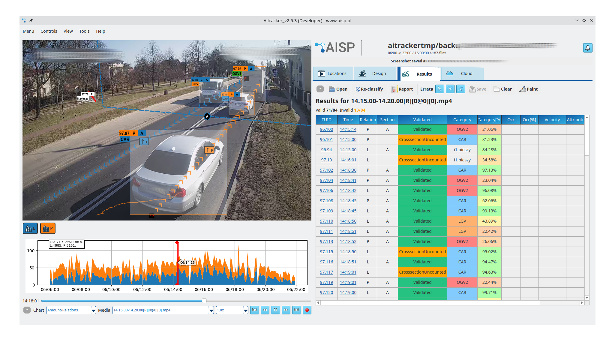Skip to the previous media file

point(254,310)
